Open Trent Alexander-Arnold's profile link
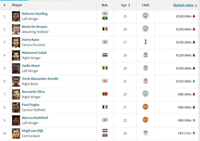The width and height of the screenshot is (200, 141). [x=40, y=79]
